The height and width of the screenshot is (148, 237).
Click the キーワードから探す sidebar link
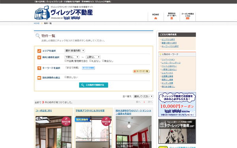click(170, 46)
